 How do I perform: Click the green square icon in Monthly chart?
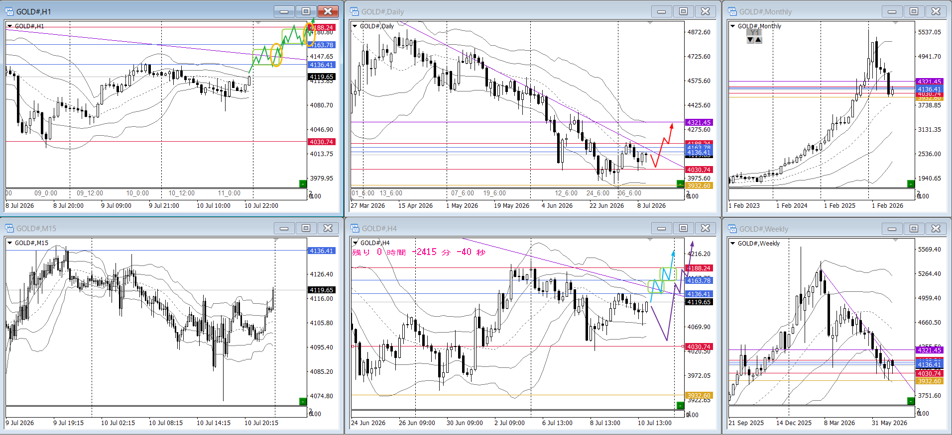[x=911, y=183]
